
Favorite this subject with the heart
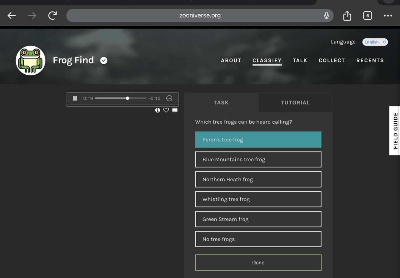pos(166,110)
